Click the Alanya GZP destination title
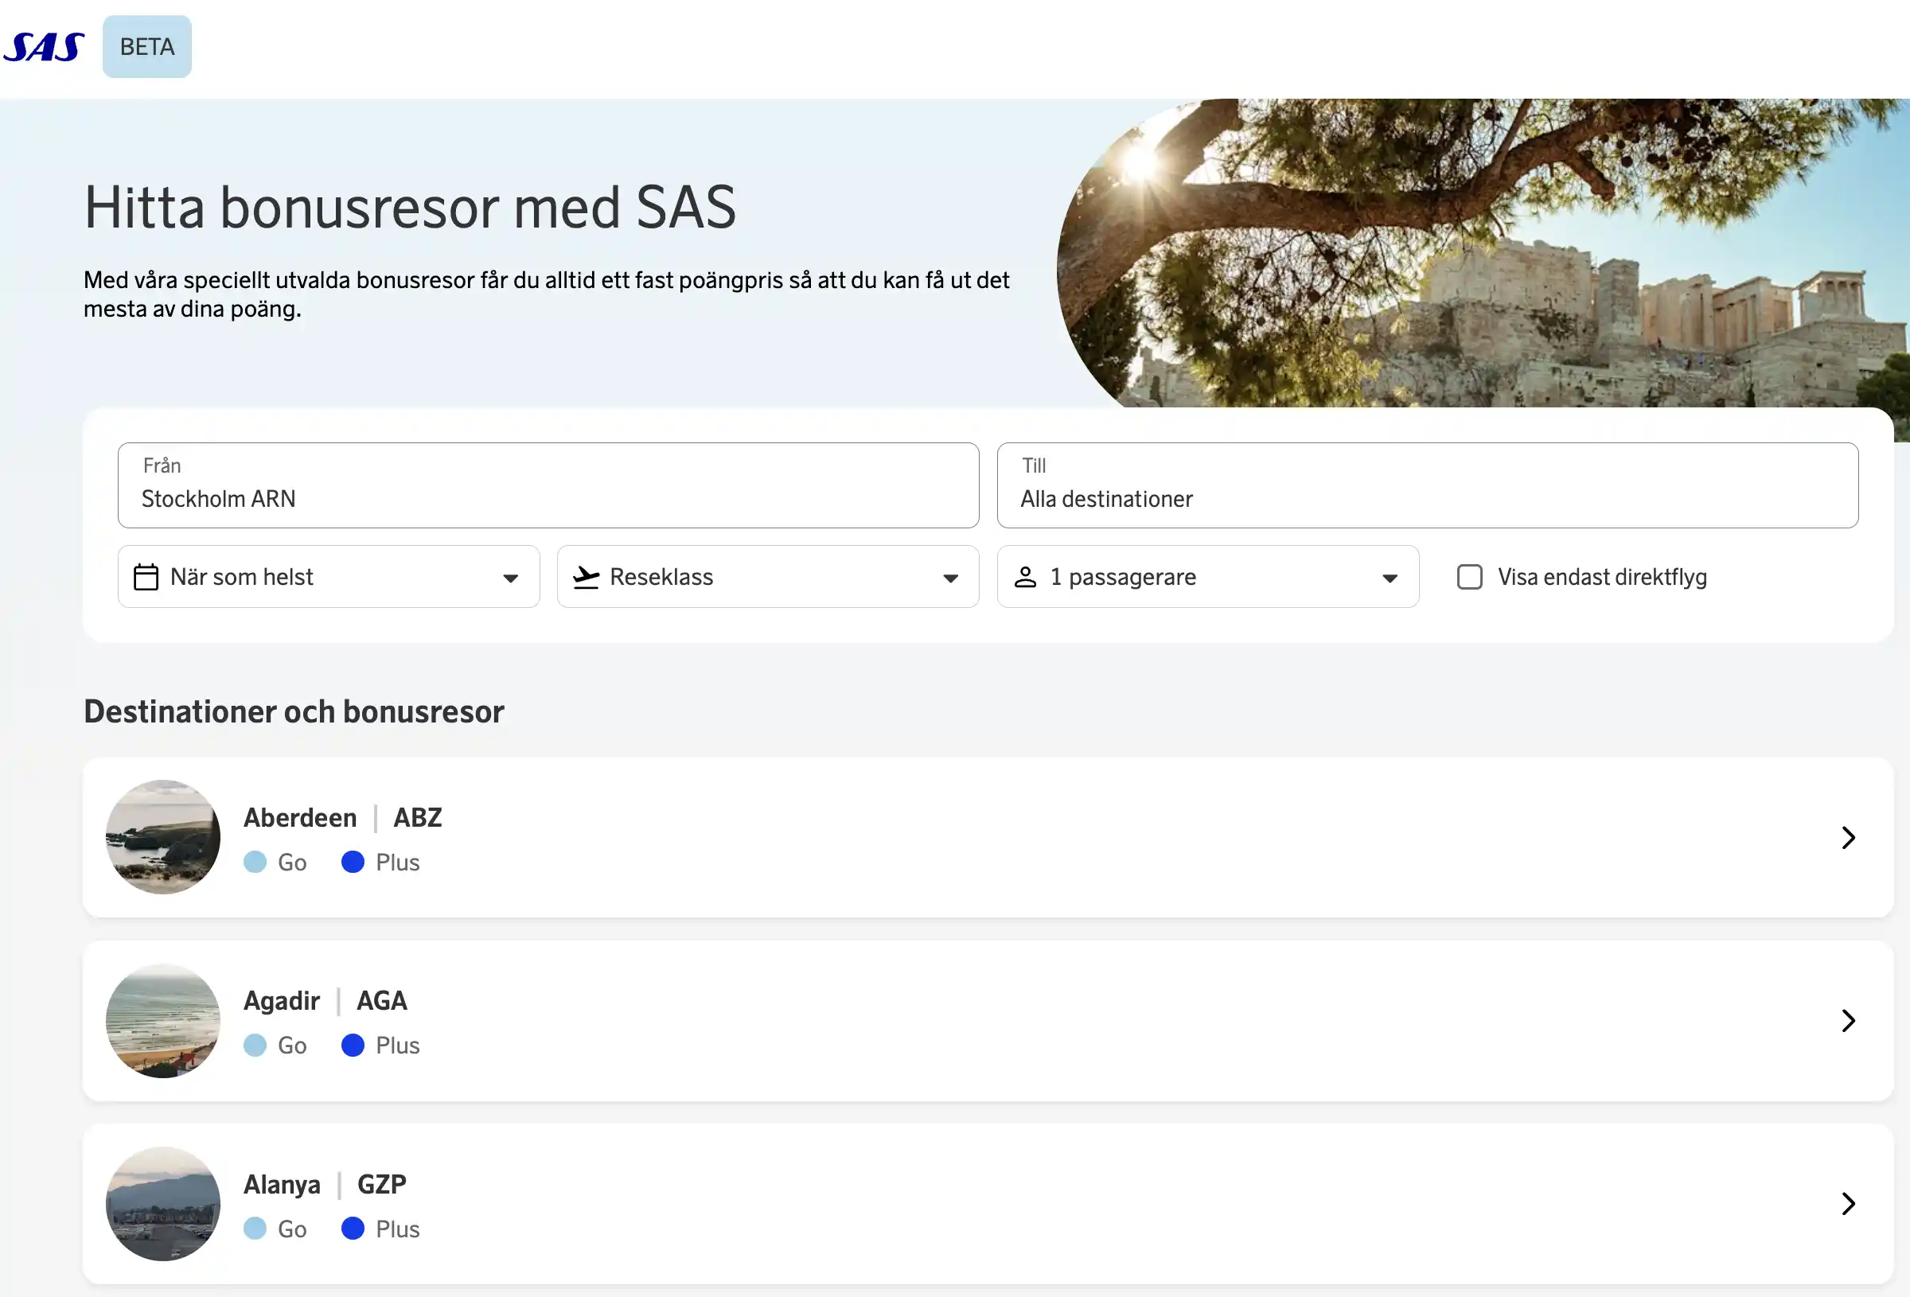This screenshot has height=1297, width=1910. 325,1184
